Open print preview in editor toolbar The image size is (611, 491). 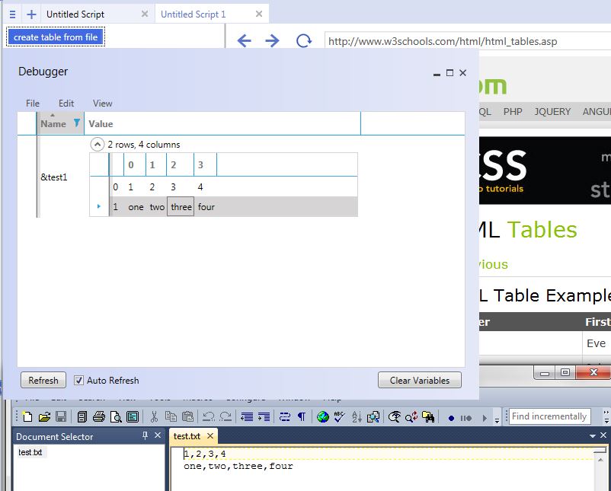click(116, 417)
